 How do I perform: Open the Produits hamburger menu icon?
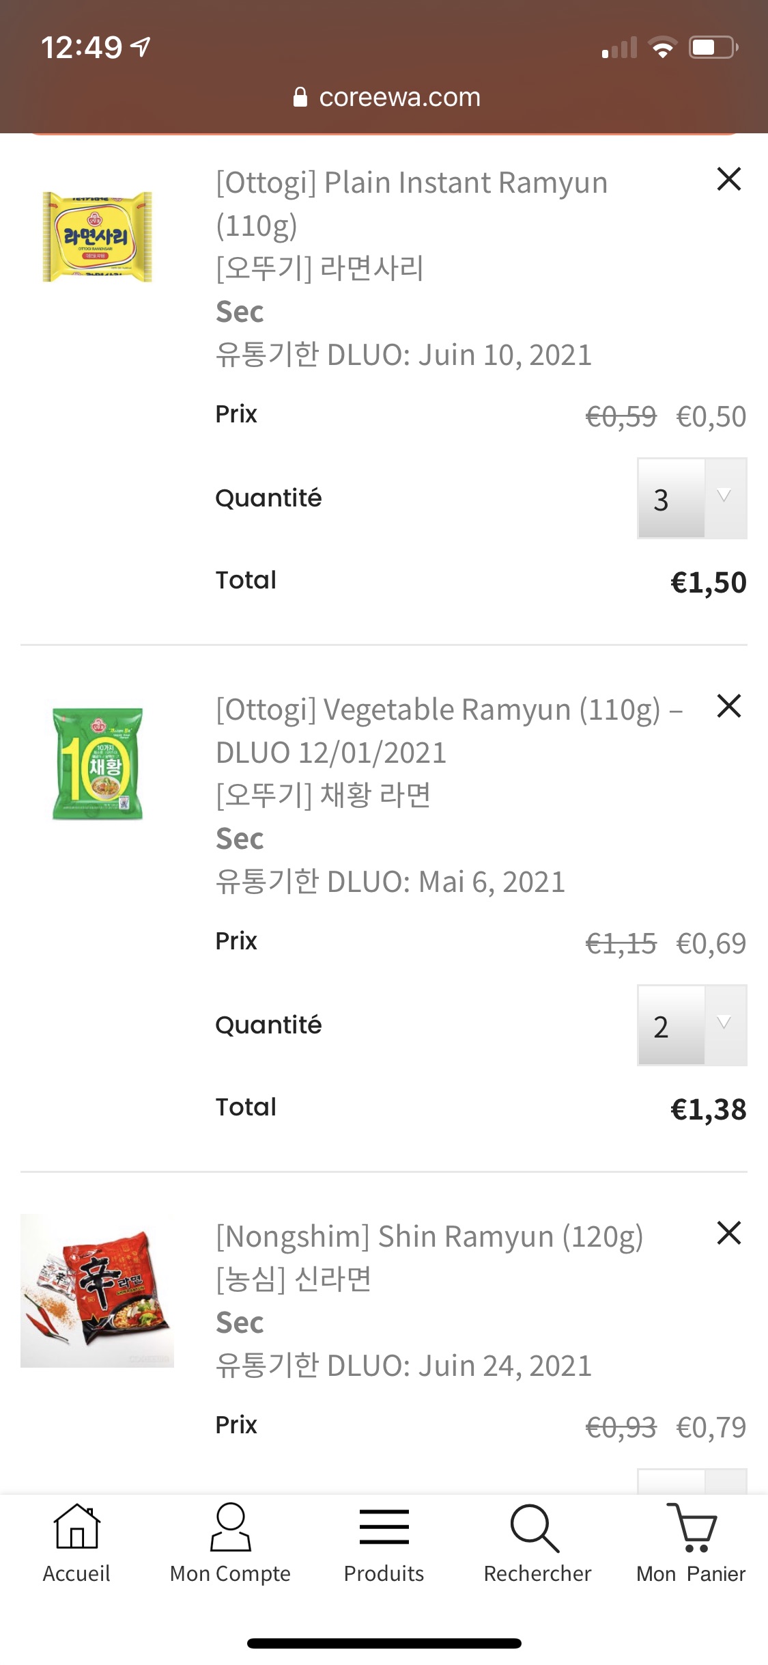(x=384, y=1528)
